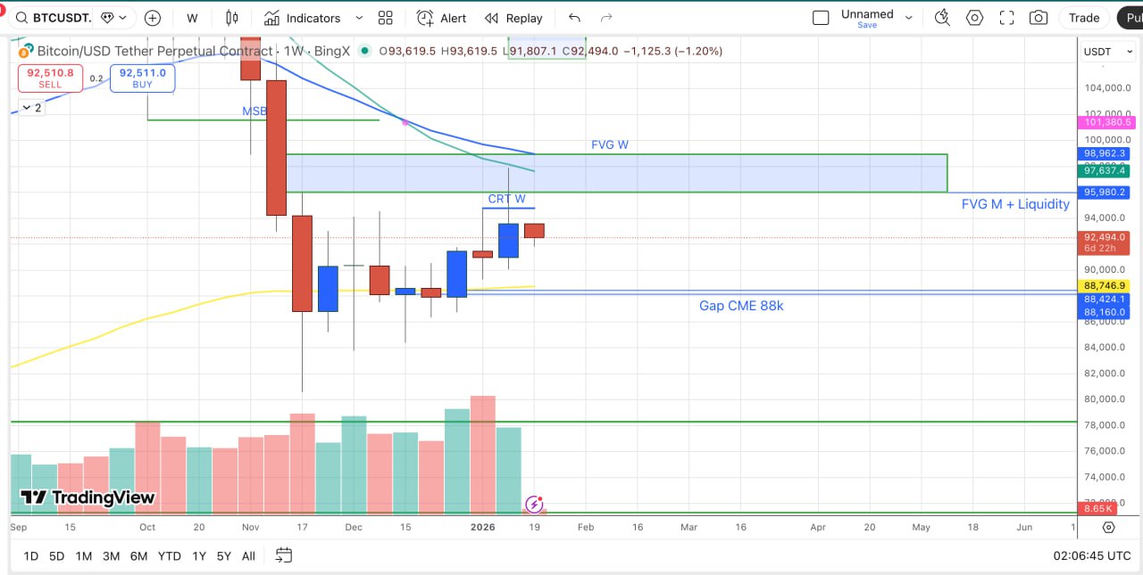Open the multi-chart layout grid picker

coord(386,18)
